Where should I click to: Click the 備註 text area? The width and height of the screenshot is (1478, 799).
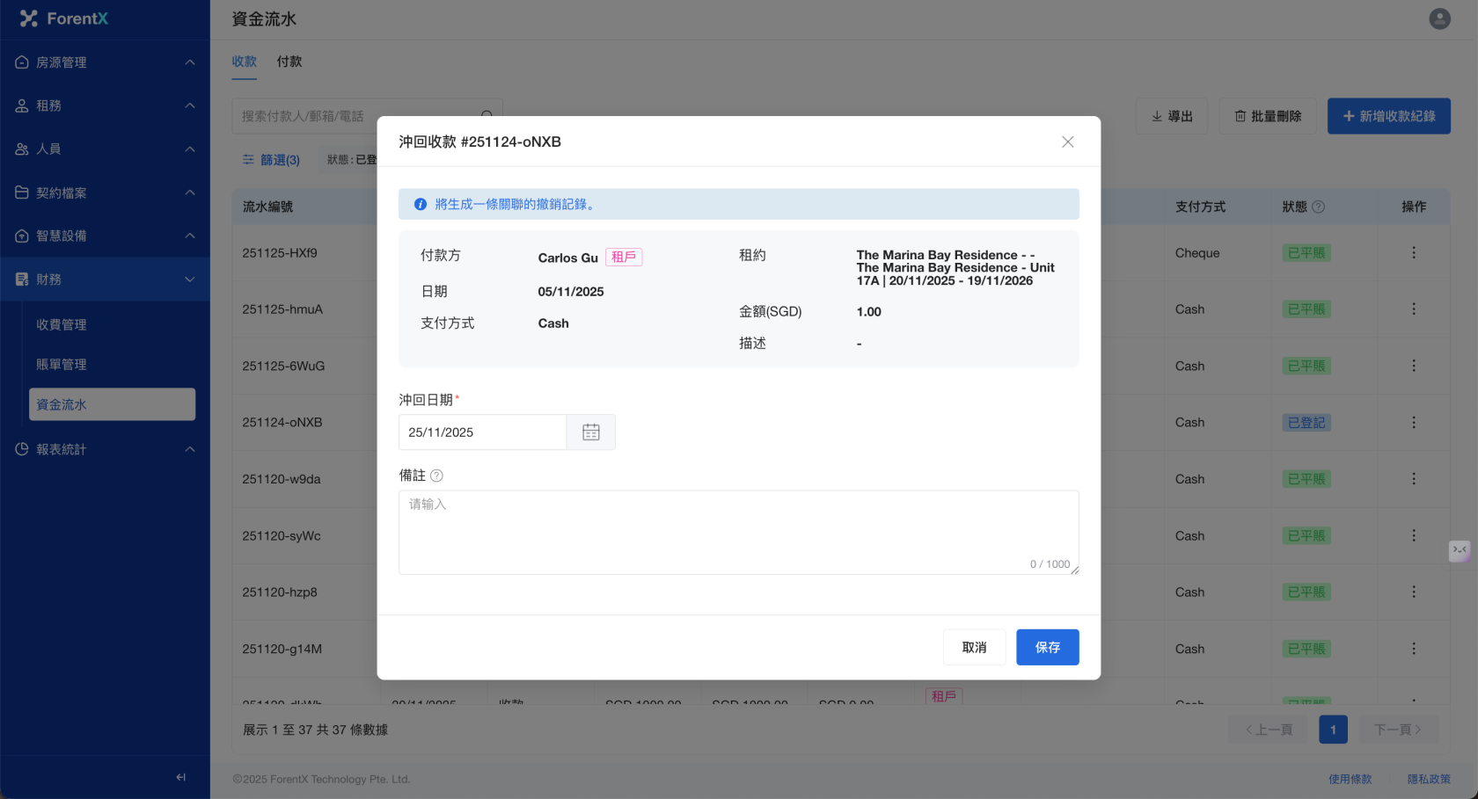(x=737, y=532)
